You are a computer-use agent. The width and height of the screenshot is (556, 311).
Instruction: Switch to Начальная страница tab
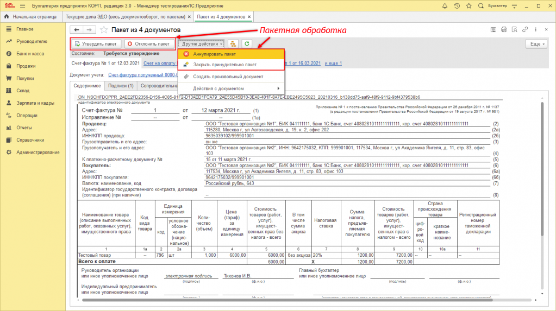tap(30, 17)
